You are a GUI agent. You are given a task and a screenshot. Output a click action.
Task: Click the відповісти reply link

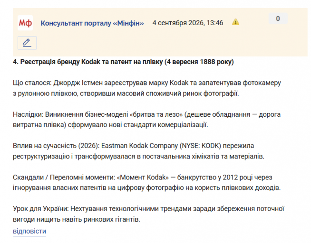(29, 231)
